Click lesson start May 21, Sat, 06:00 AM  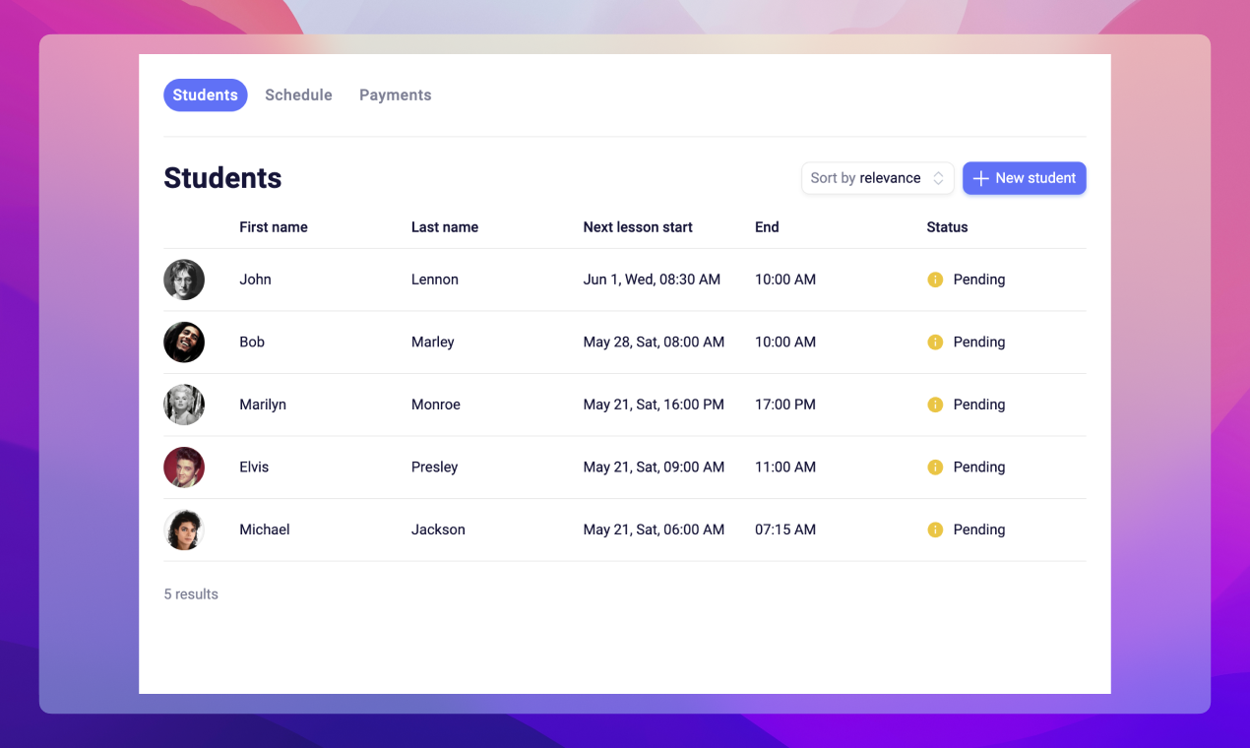click(x=654, y=530)
